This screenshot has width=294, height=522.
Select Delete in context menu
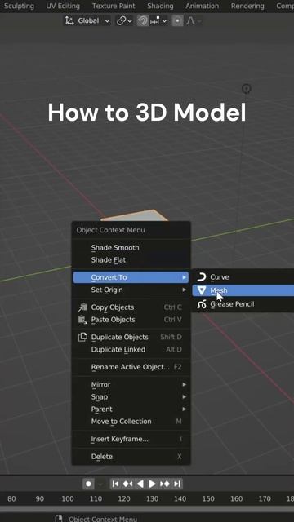coord(131,457)
